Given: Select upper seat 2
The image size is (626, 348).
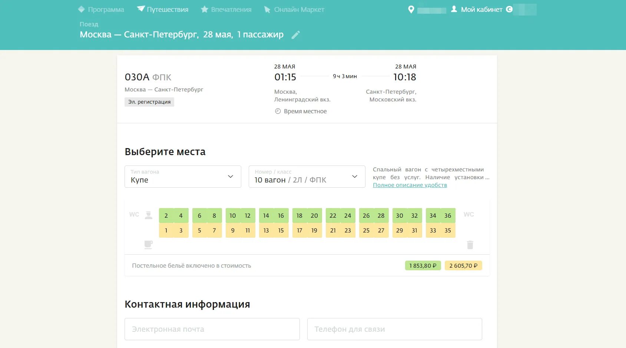Looking at the screenshot, I should click(x=166, y=215).
